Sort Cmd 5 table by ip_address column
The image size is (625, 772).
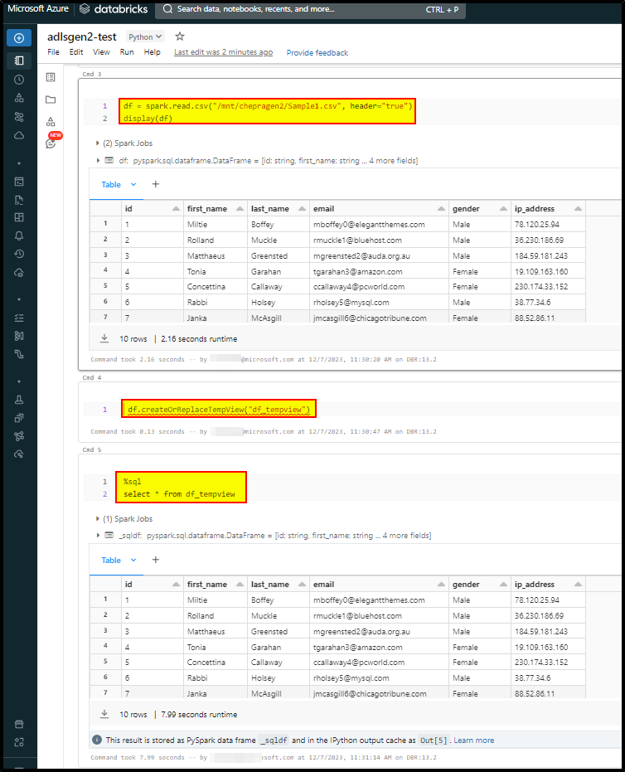pos(579,585)
